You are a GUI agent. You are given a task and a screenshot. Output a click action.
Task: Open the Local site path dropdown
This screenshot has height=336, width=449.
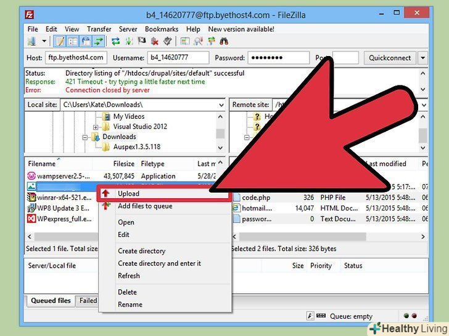click(x=221, y=105)
